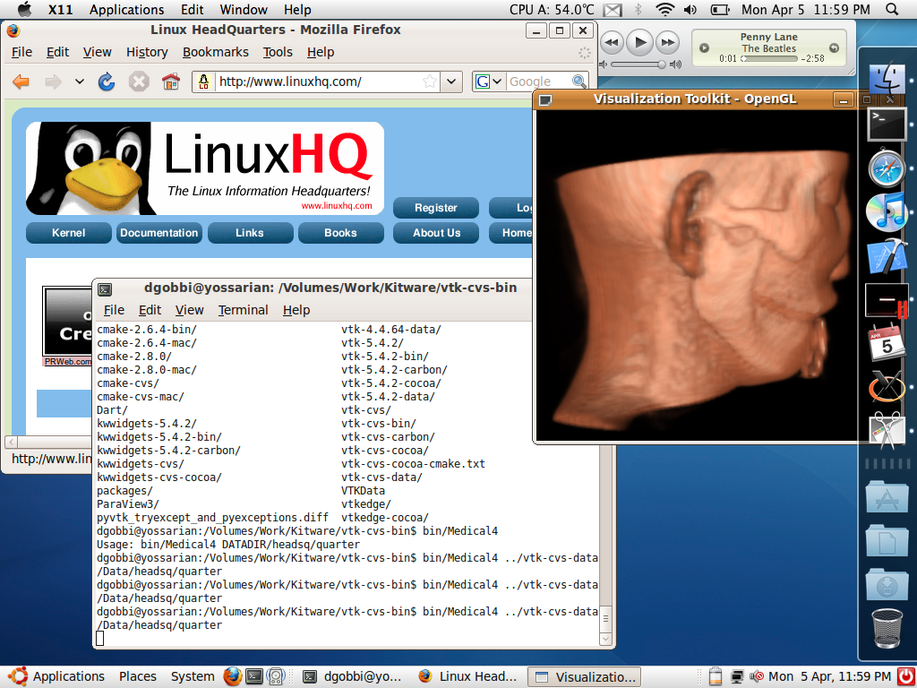The height and width of the screenshot is (688, 917).
Task: Open the terminal window's View menu
Action: 190,310
